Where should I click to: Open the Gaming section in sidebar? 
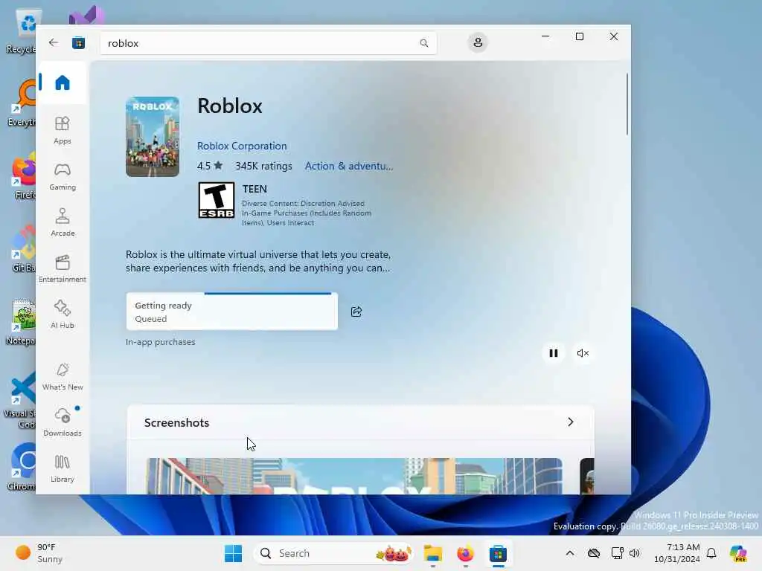point(63,176)
